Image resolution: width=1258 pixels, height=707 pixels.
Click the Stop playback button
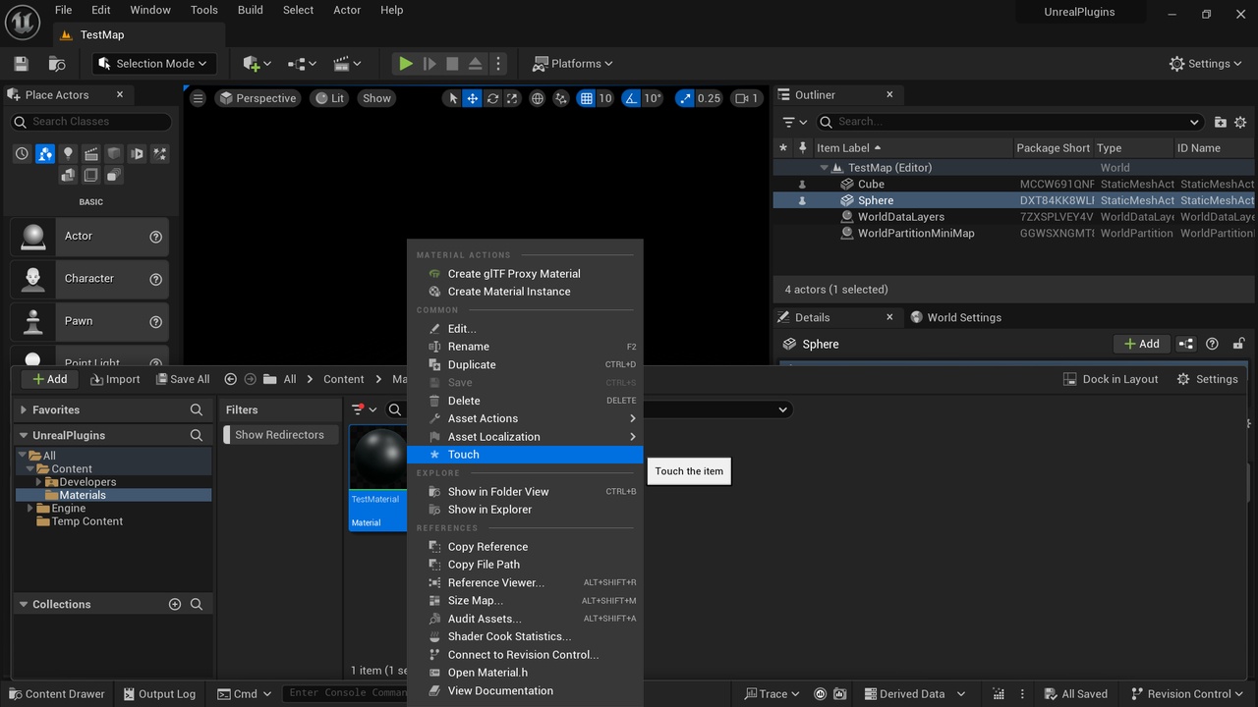pos(452,64)
